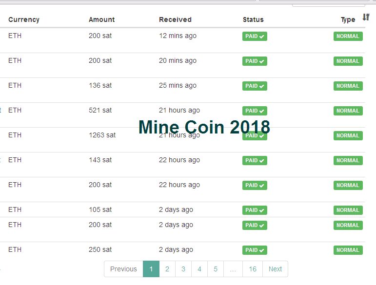Screen dimensions: 376x285
Task: Click the PAID badge for 136 sat row
Action: [x=255, y=86]
